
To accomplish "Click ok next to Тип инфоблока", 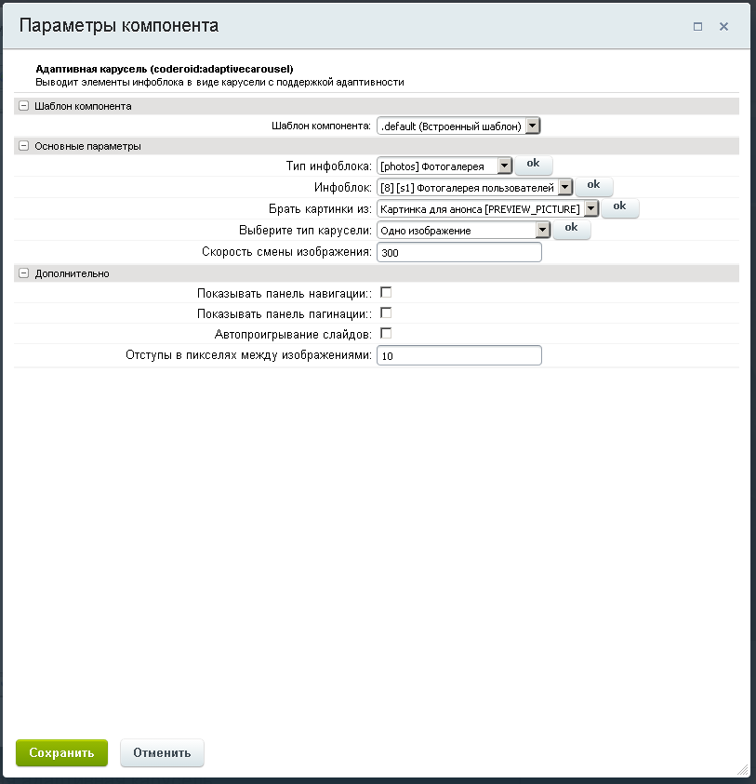I will (533, 164).
